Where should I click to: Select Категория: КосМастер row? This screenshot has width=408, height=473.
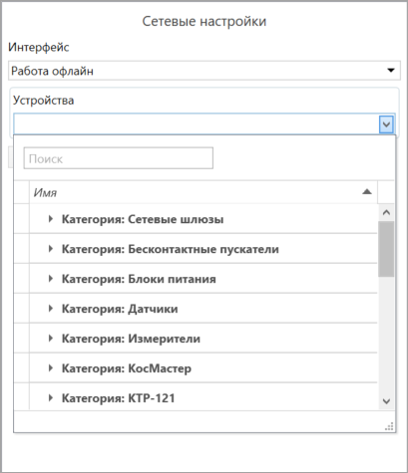tap(204, 368)
